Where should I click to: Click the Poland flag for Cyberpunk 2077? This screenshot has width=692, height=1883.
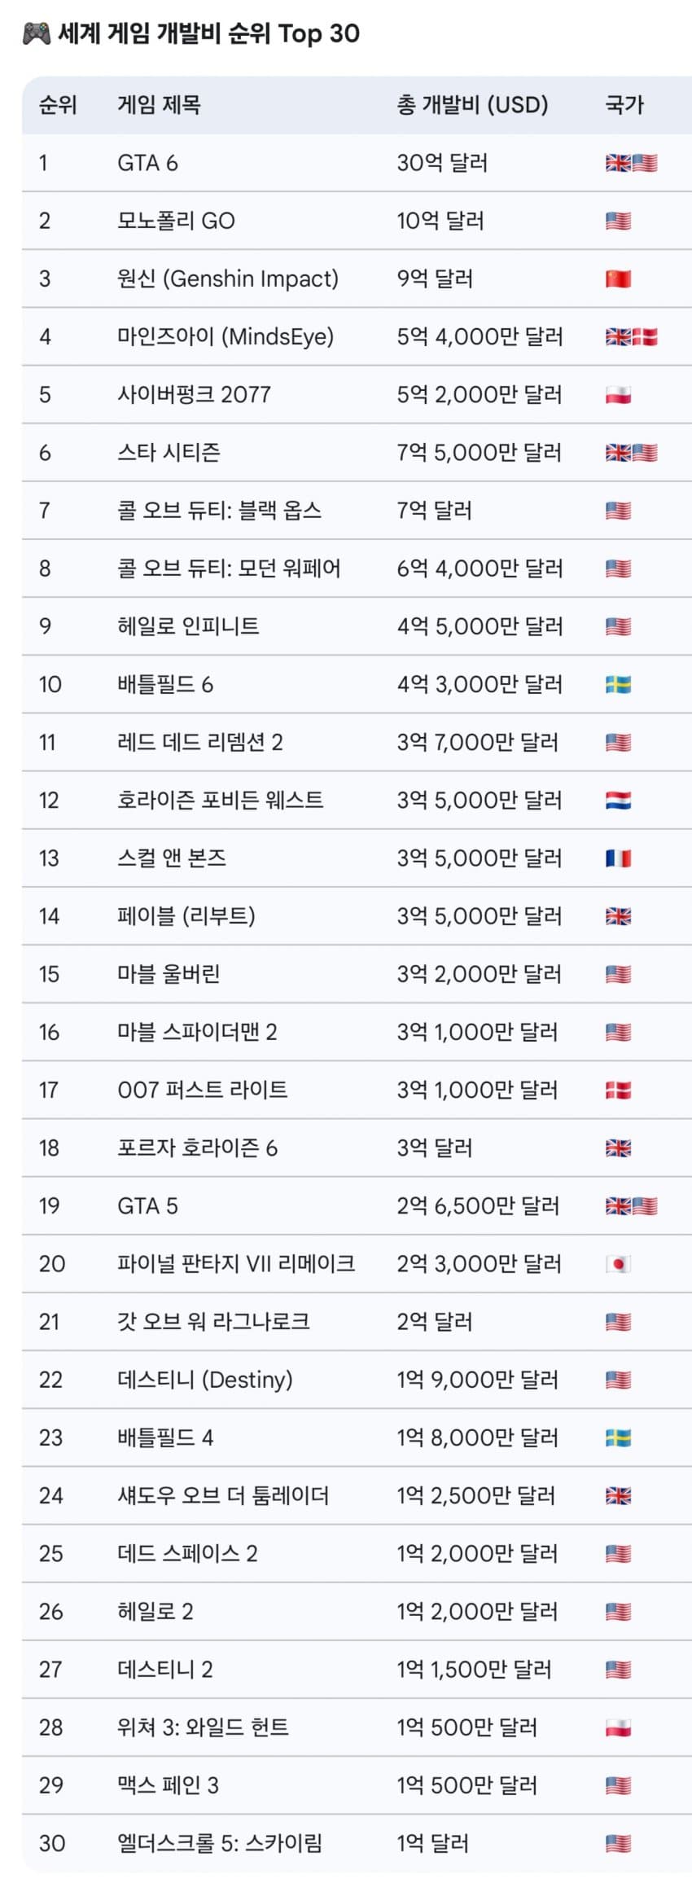point(618,396)
